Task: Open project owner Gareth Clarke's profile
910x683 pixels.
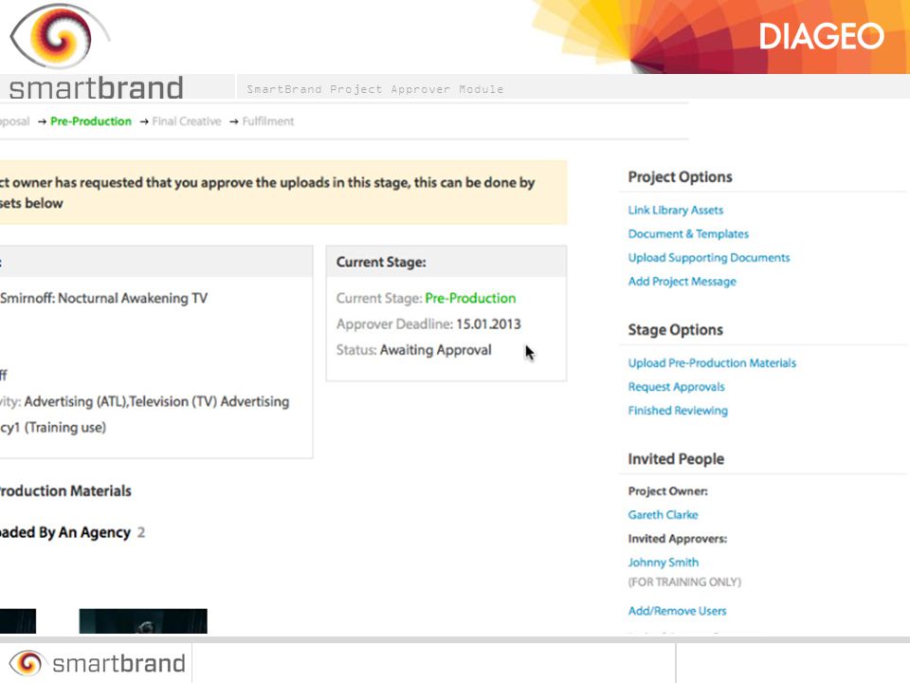Action: point(663,514)
